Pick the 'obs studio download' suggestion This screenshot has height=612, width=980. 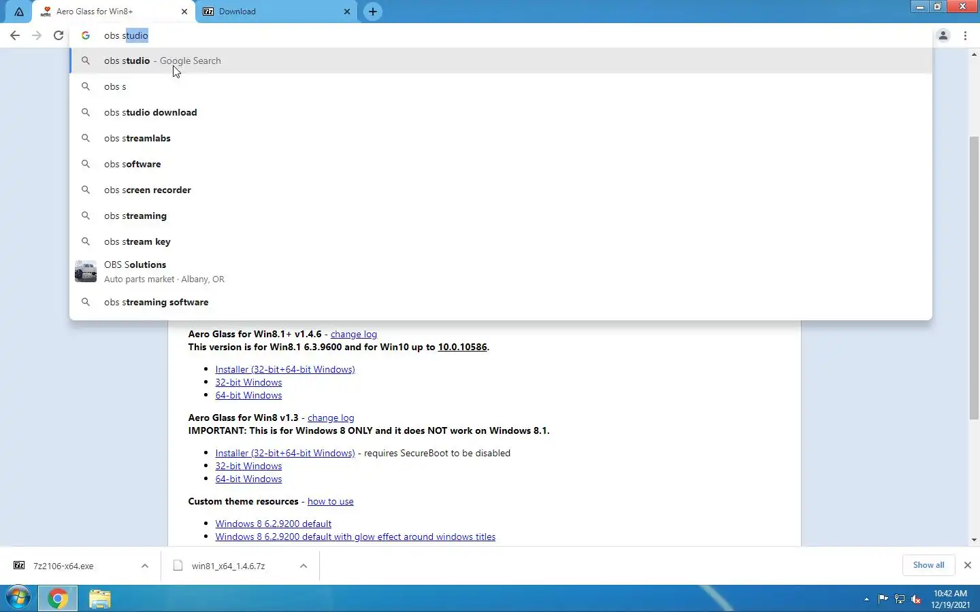pyautogui.click(x=501, y=112)
